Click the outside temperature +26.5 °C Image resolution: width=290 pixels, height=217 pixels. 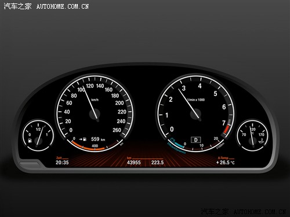(x=225, y=163)
